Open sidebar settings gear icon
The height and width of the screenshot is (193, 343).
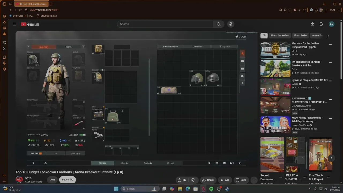(x=4, y=69)
